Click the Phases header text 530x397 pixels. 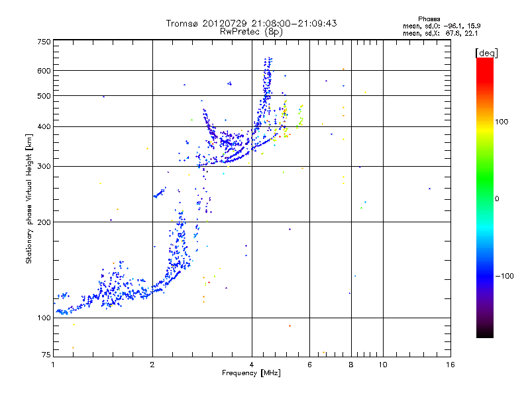click(429, 19)
